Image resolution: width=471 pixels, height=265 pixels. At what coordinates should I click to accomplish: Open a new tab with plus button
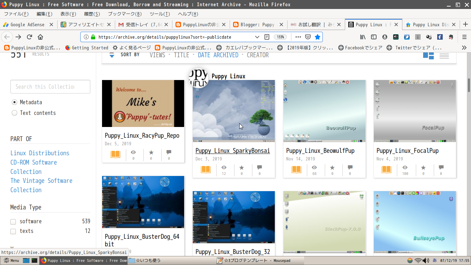tap(465, 24)
